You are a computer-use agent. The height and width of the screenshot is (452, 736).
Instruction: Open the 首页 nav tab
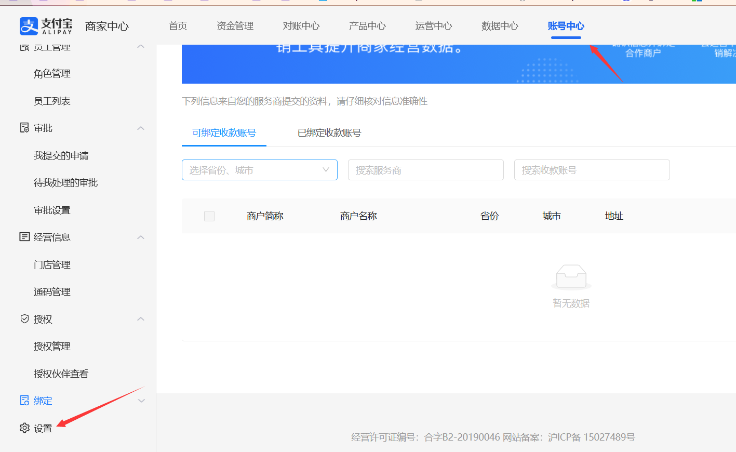point(178,26)
